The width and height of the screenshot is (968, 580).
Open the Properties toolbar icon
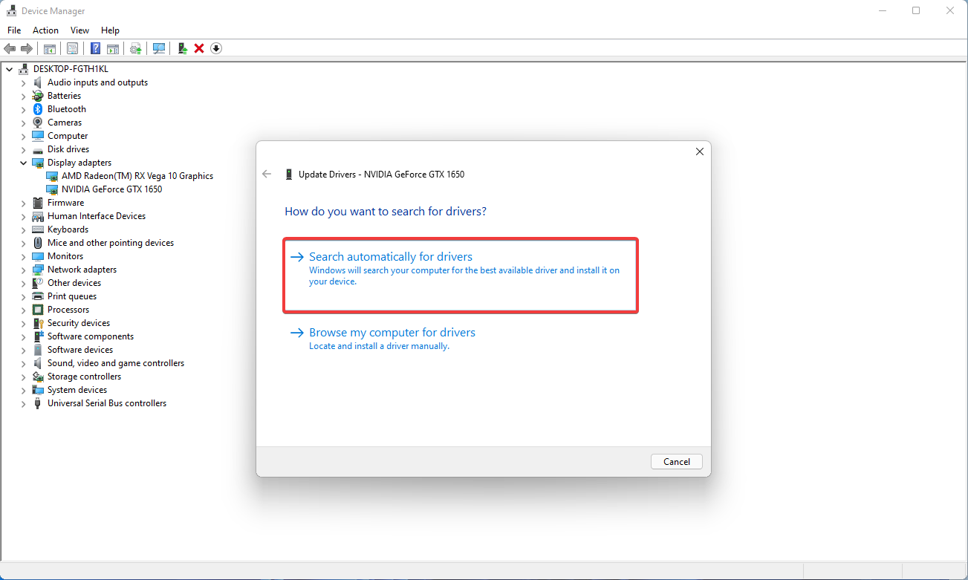point(72,48)
